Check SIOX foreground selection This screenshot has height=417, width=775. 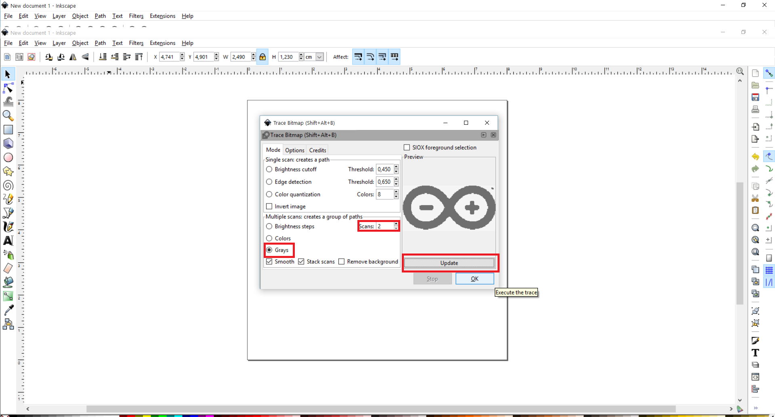click(406, 147)
